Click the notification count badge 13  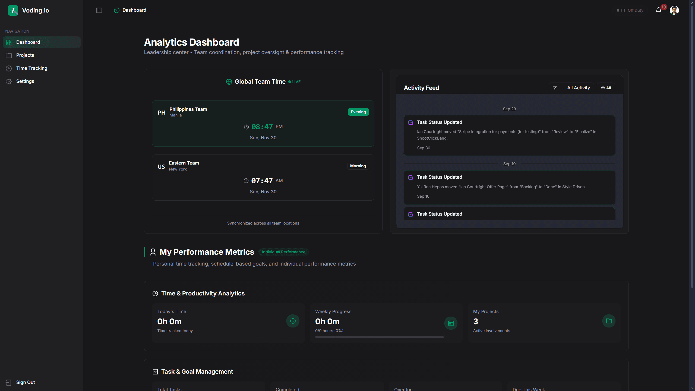click(x=664, y=7)
